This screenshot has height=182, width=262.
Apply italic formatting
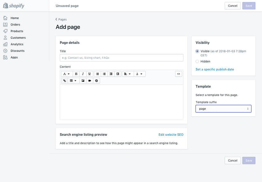click(x=83, y=74)
